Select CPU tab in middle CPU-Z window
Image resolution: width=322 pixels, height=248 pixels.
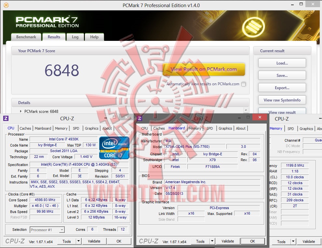(144, 128)
